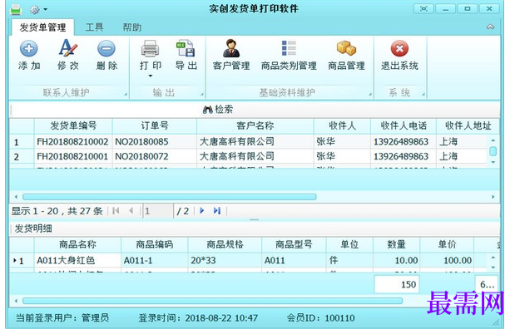The image size is (520, 329).
Task: Expand the Print (打印) dropdown arrow
Action: [x=151, y=76]
